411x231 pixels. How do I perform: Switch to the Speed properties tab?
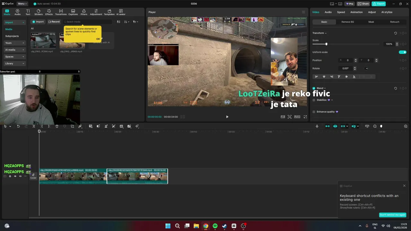[x=341, y=12]
